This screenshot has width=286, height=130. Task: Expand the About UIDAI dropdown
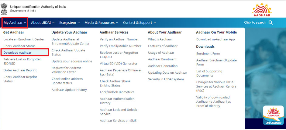(x=43, y=23)
